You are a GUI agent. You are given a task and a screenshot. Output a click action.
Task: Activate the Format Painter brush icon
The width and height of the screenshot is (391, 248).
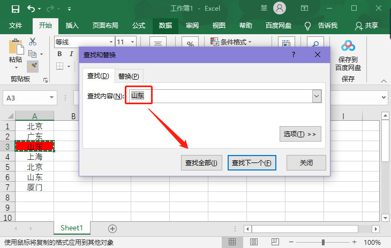coord(33,66)
